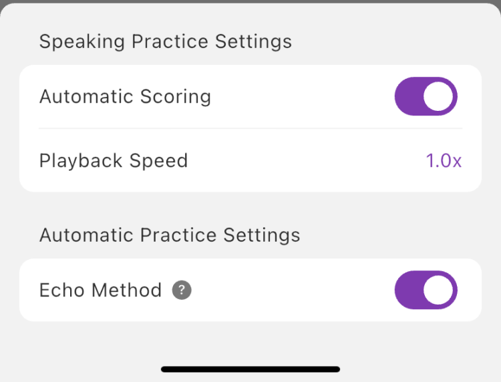The image size is (501, 382).
Task: Dismiss the sheet by tapping the dimmed top edge
Action: 251,1
